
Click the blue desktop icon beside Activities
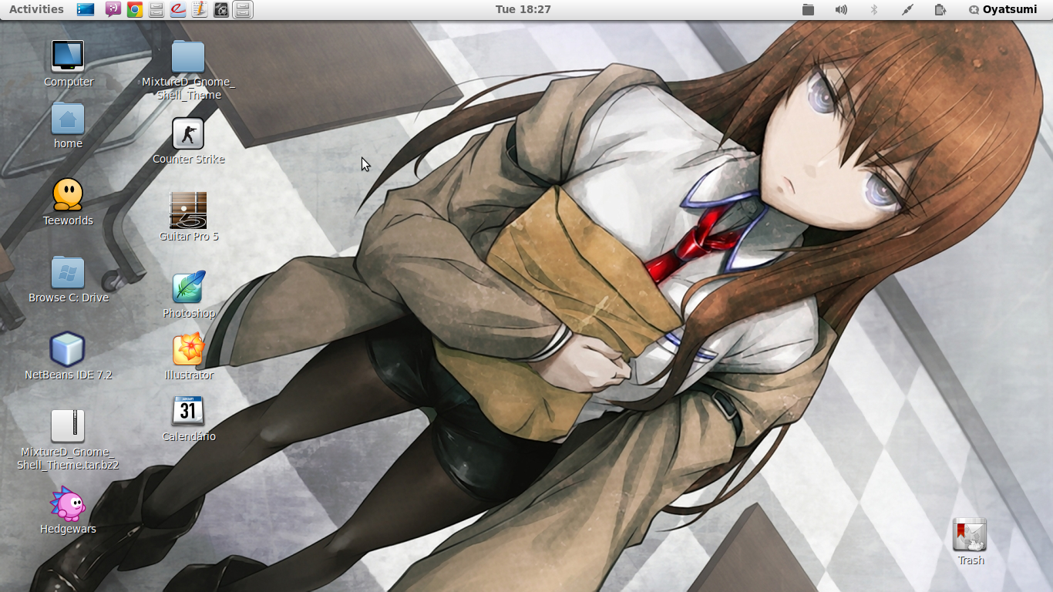point(86,9)
